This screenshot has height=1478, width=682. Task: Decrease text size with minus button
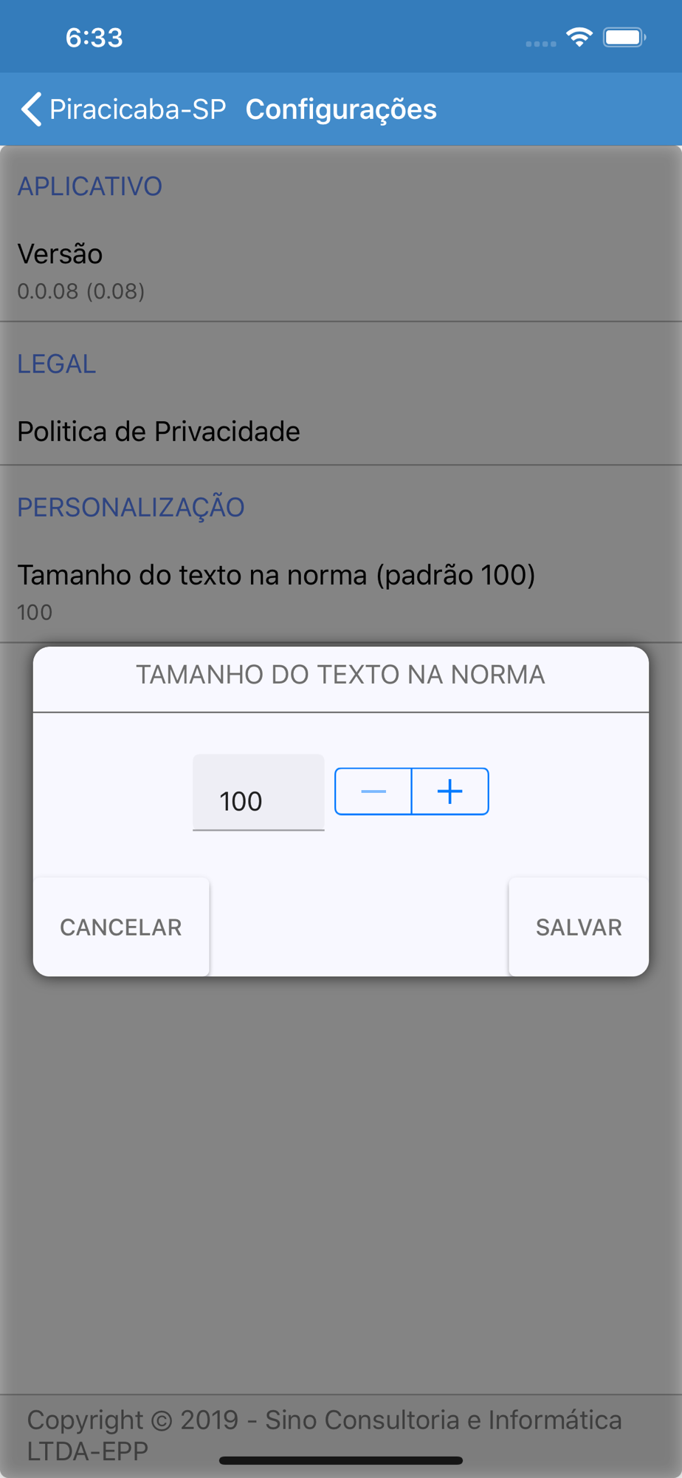[373, 791]
